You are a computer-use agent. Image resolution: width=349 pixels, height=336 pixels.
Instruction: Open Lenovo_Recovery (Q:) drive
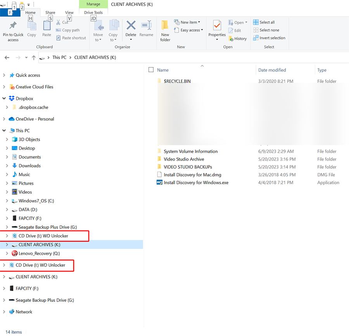(x=39, y=253)
